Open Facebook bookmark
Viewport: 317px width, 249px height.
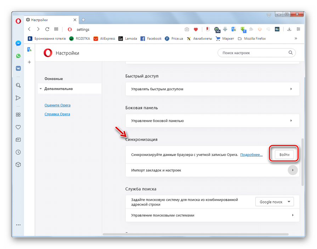tap(151, 38)
